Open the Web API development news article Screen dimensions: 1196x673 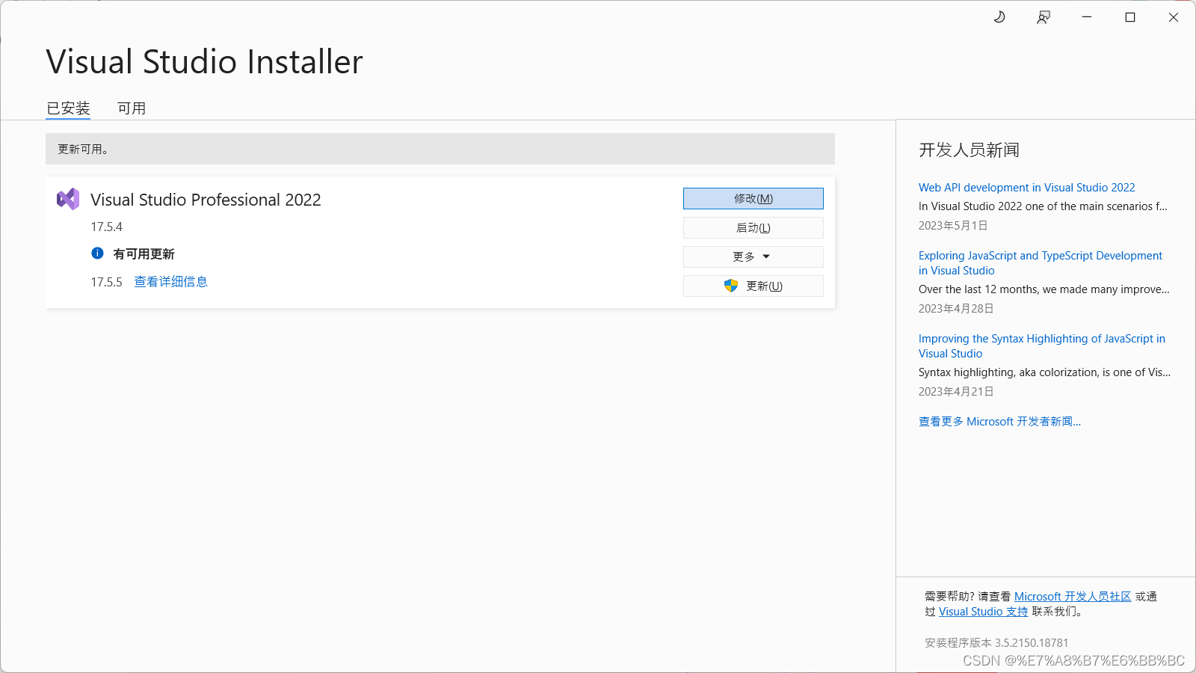[1026, 187]
